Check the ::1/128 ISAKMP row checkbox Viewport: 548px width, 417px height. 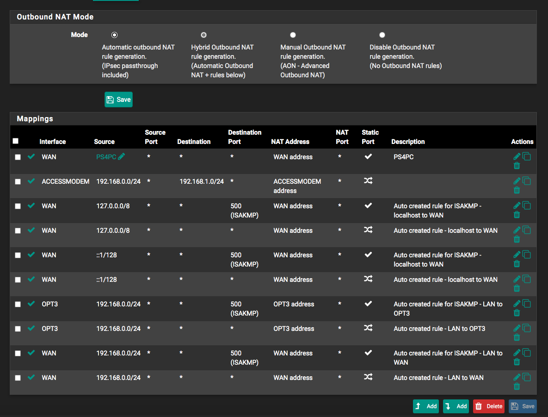(x=18, y=255)
